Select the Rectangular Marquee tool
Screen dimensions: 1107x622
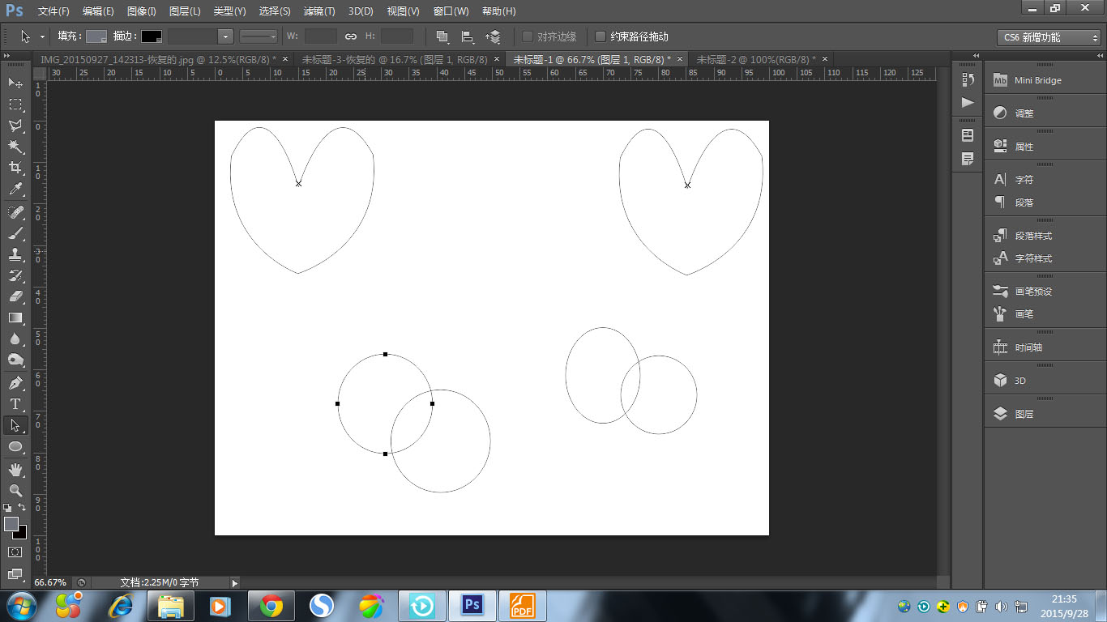(x=15, y=104)
